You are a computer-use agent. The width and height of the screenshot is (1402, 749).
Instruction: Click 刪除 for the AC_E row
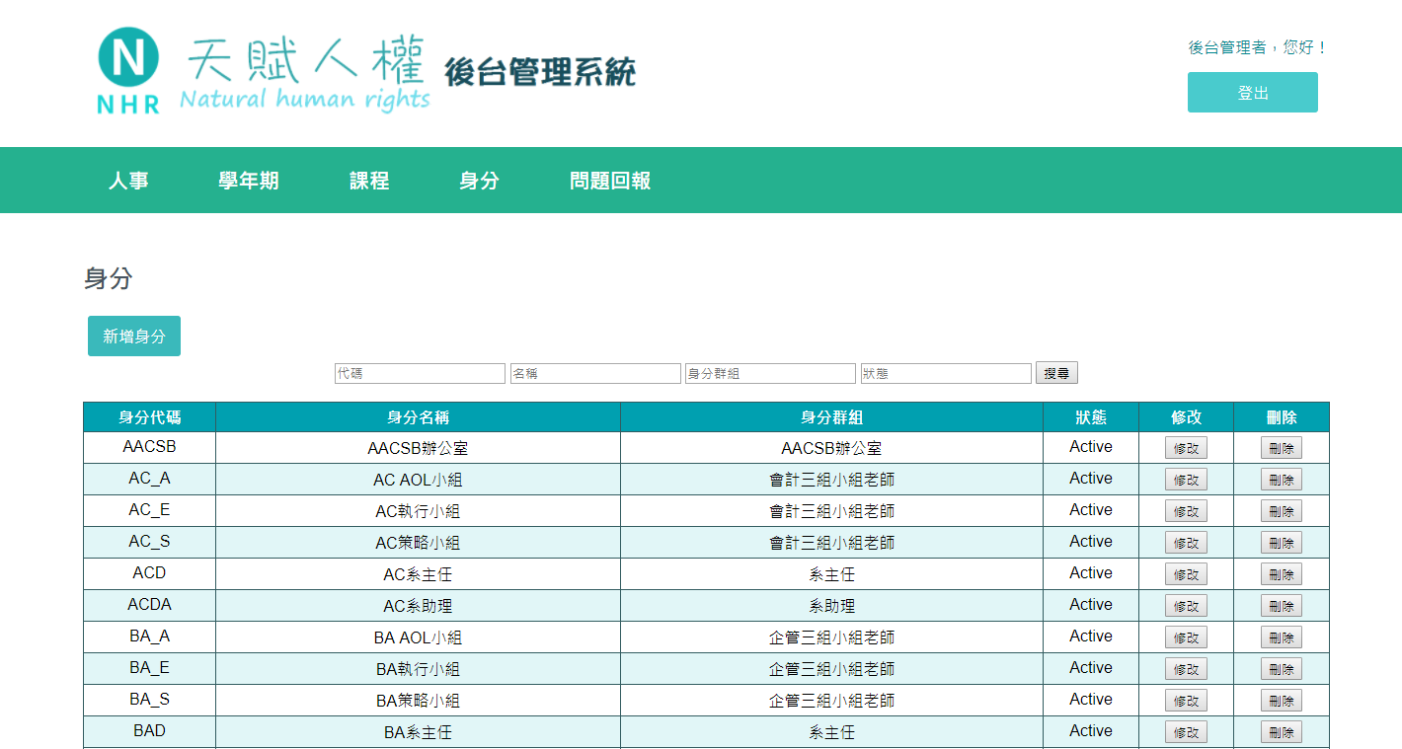[x=1282, y=511]
